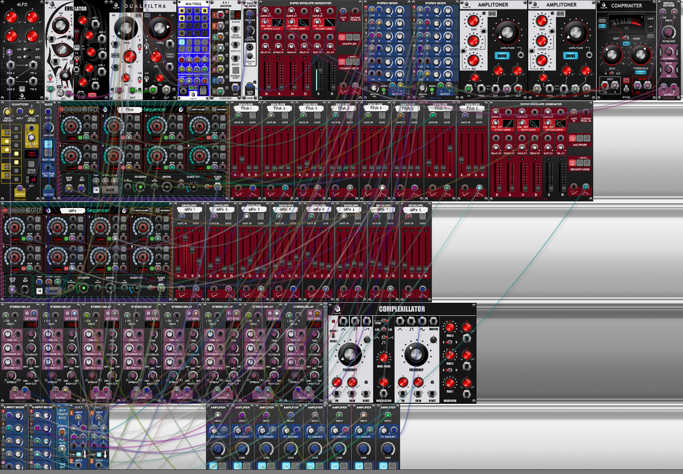Viewport: 683px width, 474px height.
Task: Open the Major Penta scale display on Quantizer
Action: [31, 154]
